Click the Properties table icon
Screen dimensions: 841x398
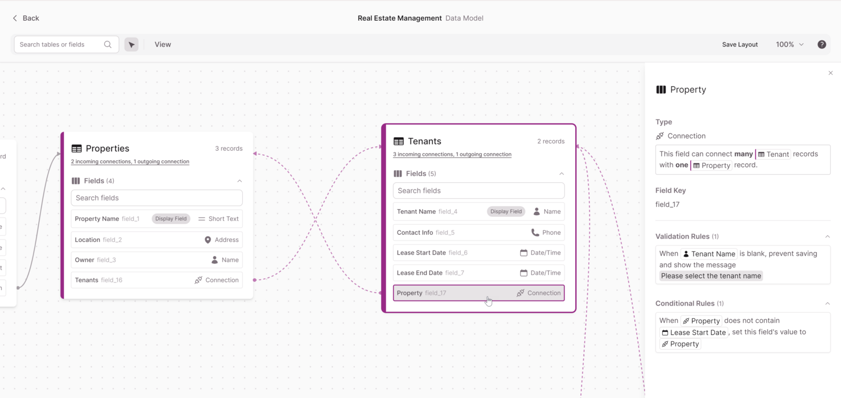point(77,149)
